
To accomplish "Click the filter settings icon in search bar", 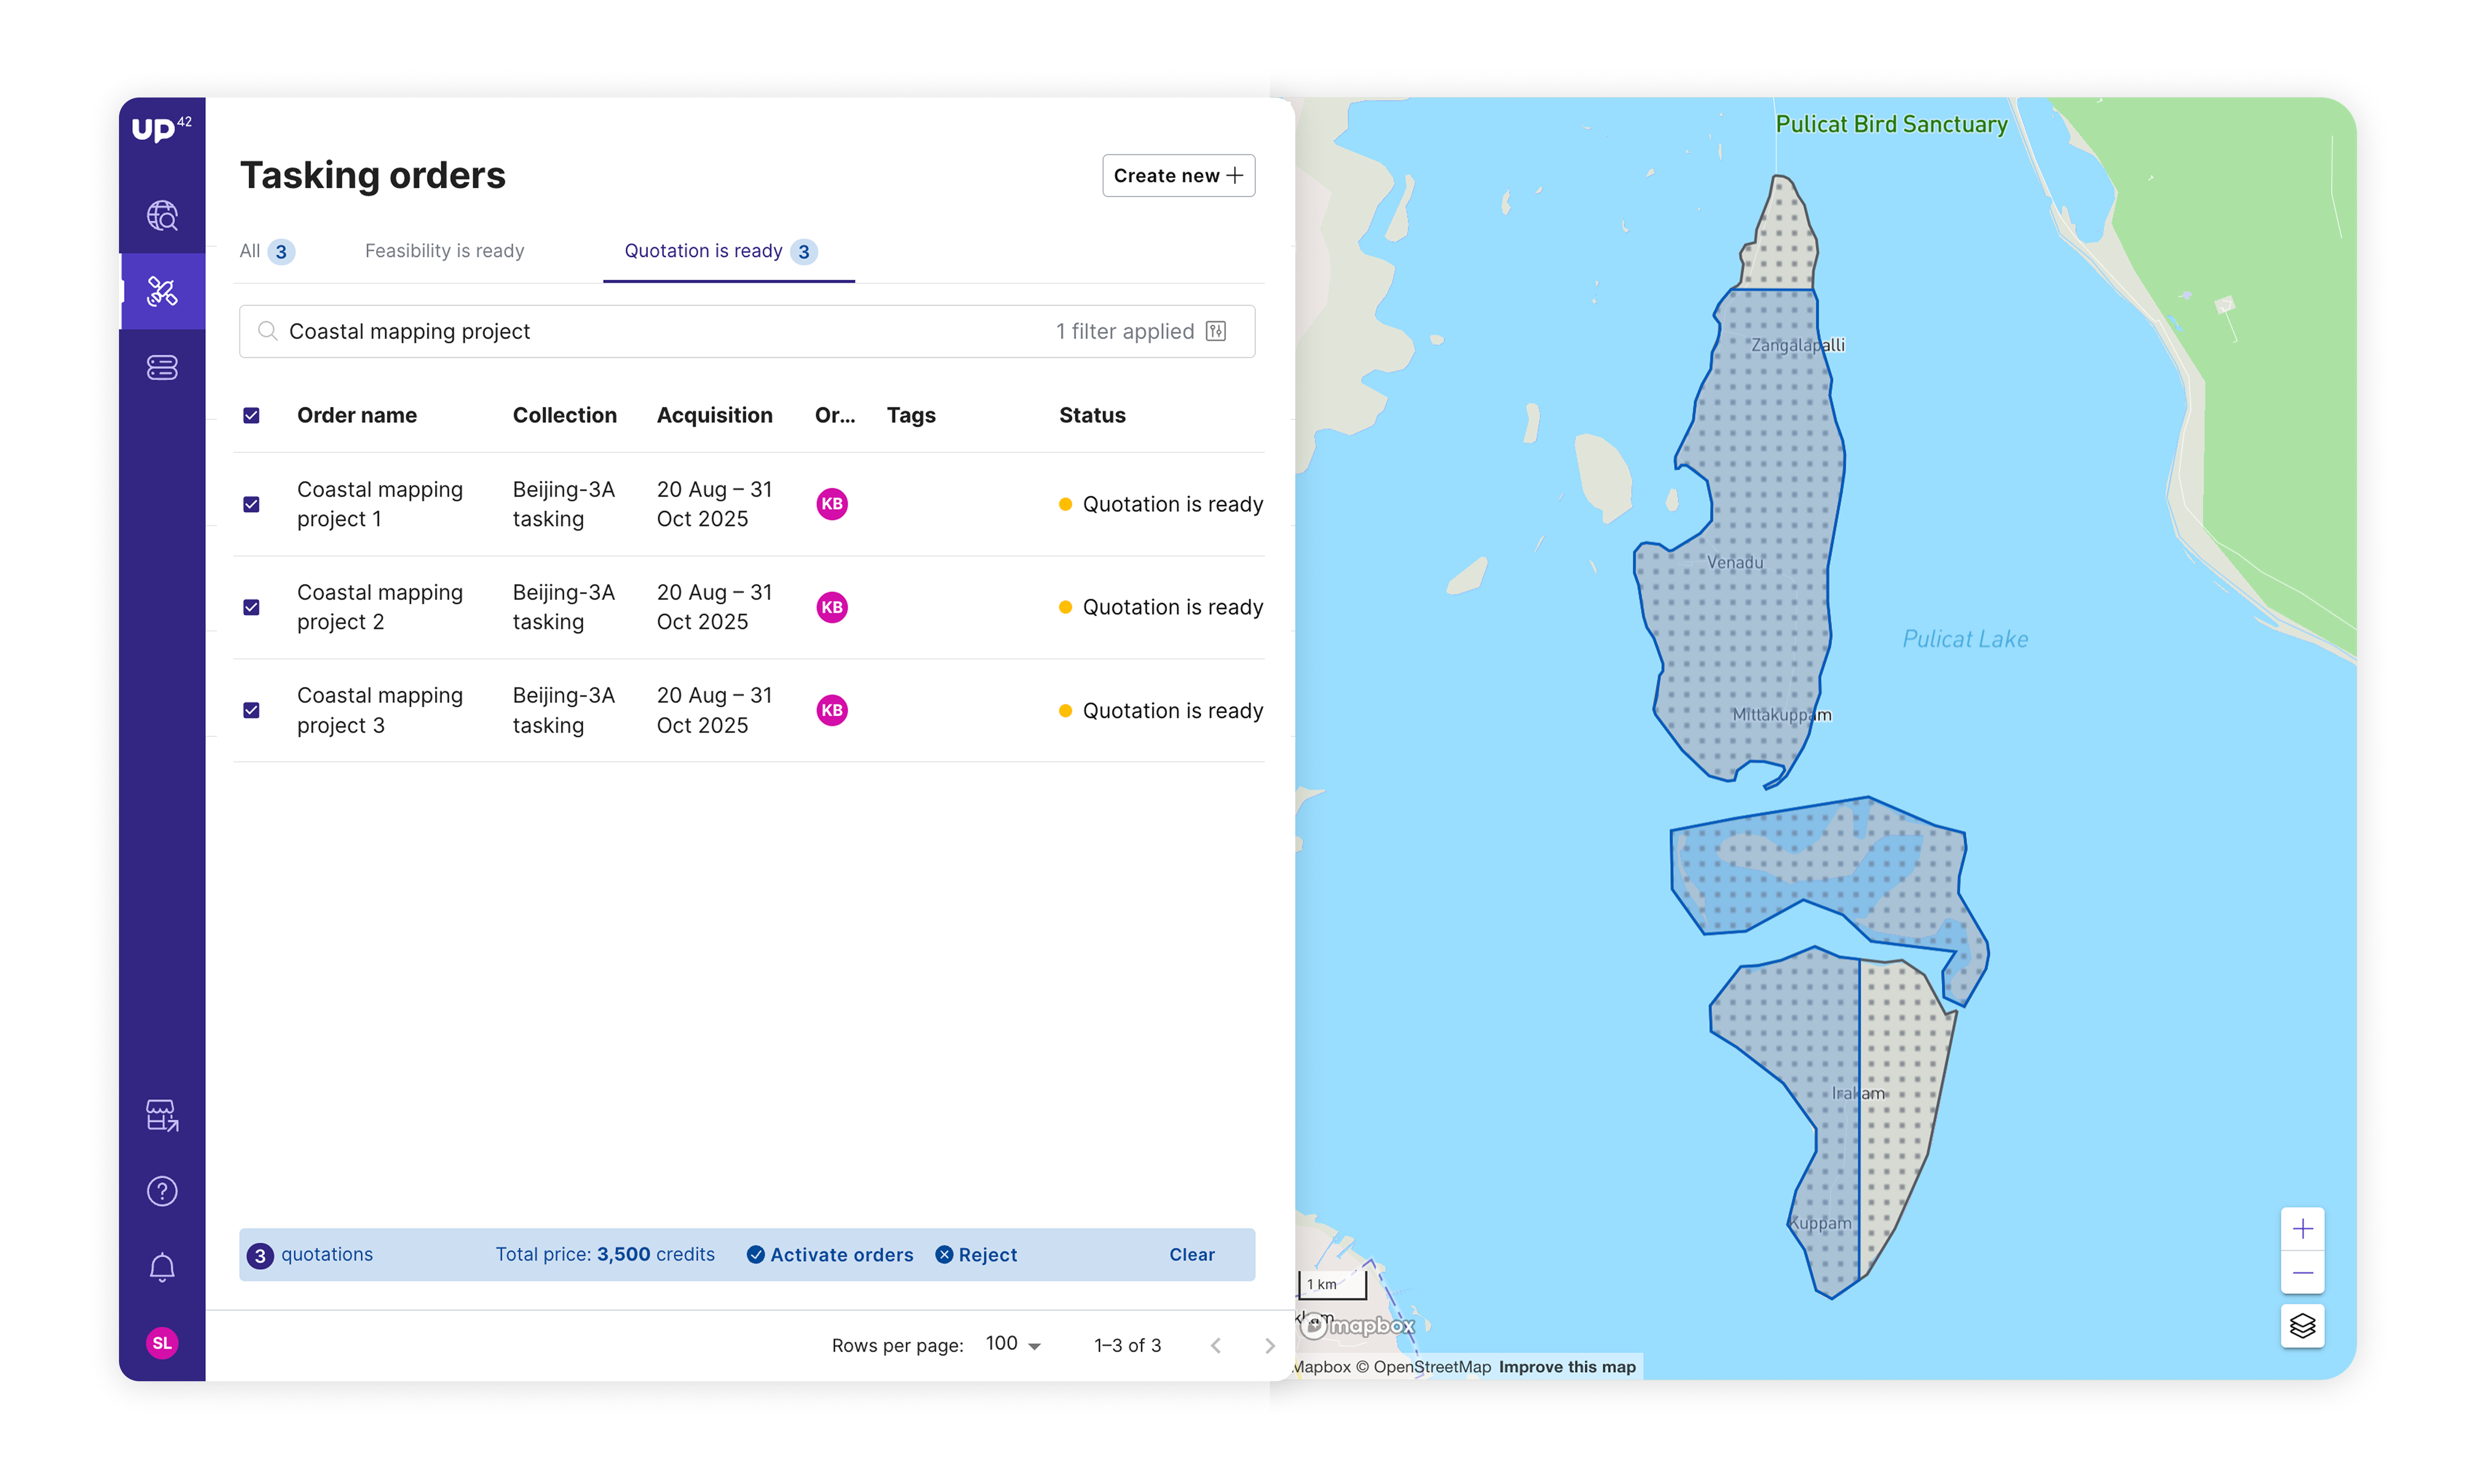I will [x=1215, y=331].
